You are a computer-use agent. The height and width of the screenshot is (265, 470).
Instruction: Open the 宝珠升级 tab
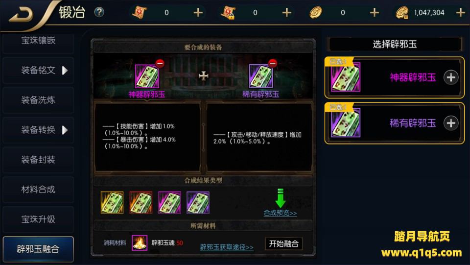[x=38, y=219]
